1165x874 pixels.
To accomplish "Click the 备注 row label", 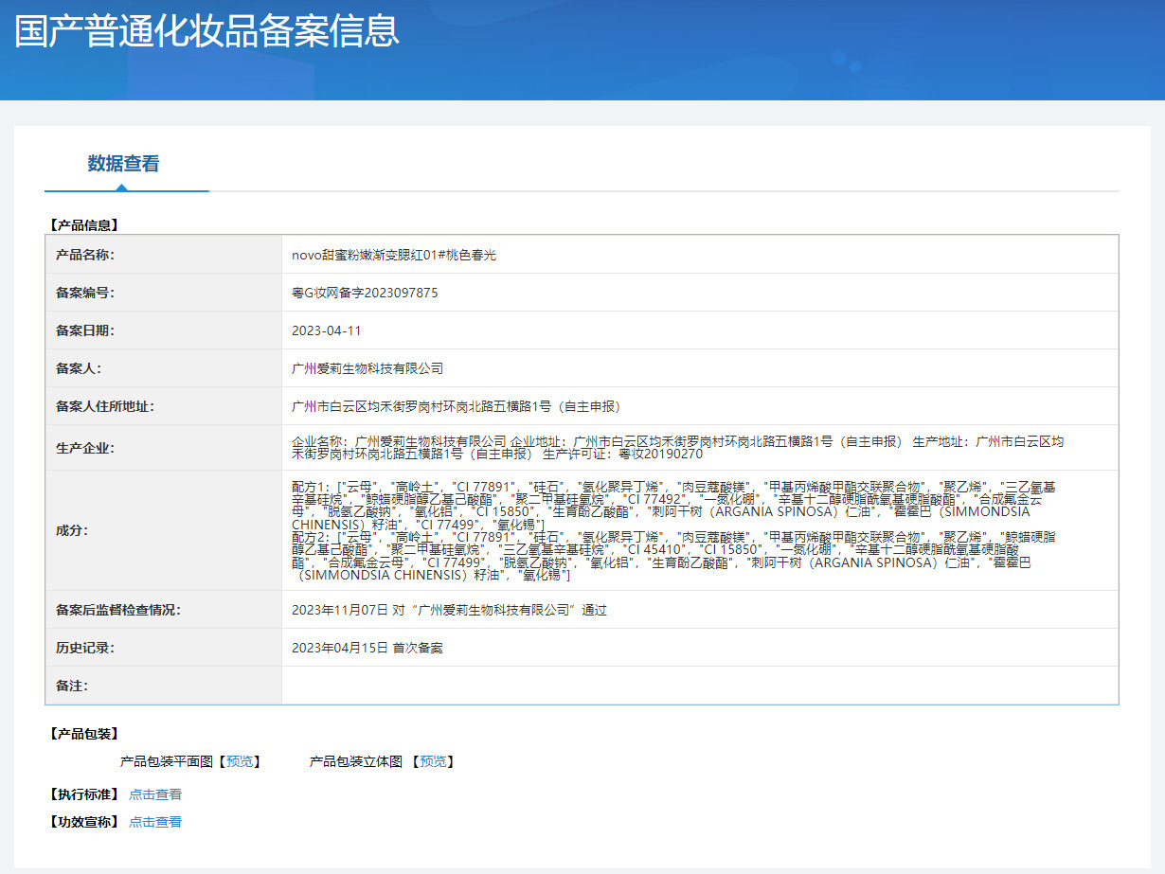I will pos(72,686).
